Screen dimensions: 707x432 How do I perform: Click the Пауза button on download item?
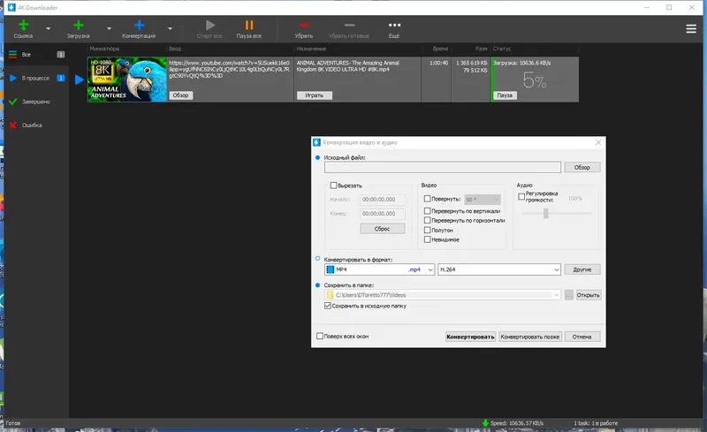tap(505, 95)
